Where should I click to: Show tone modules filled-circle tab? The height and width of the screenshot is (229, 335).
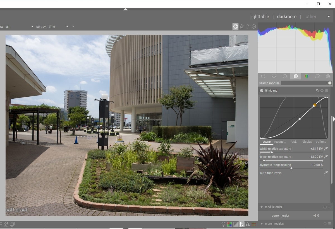296,76
